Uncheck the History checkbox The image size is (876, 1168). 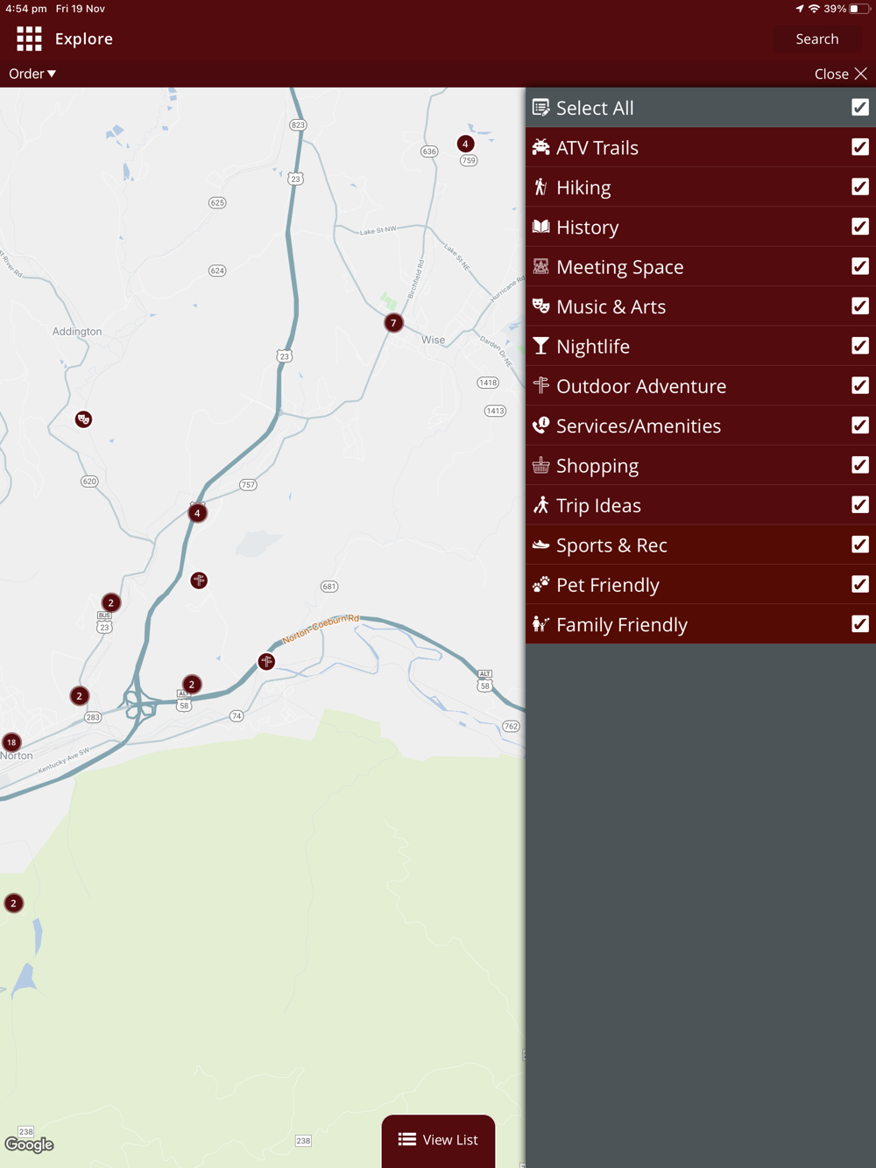(860, 226)
